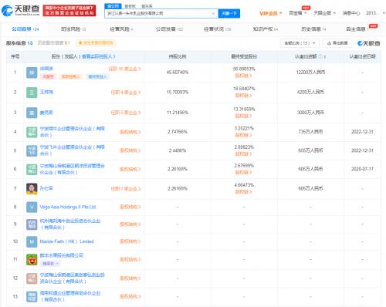
Task: Click the red promotional banner in header
Action: coord(69,11)
